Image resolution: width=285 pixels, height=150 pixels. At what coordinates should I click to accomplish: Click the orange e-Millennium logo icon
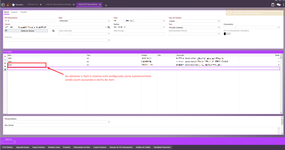pyautogui.click(x=8, y=5)
